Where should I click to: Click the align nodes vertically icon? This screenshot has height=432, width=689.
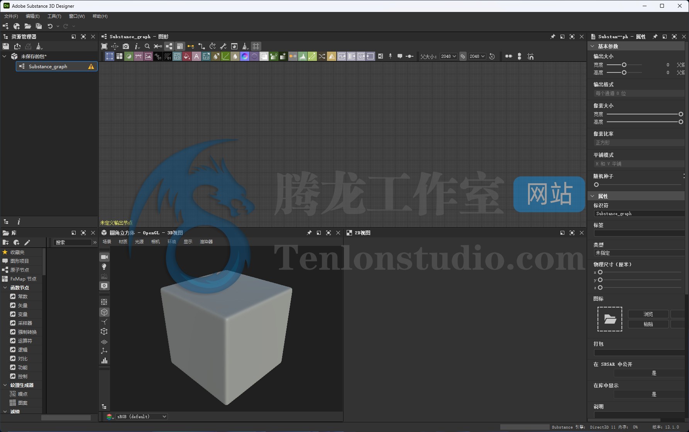(520, 56)
